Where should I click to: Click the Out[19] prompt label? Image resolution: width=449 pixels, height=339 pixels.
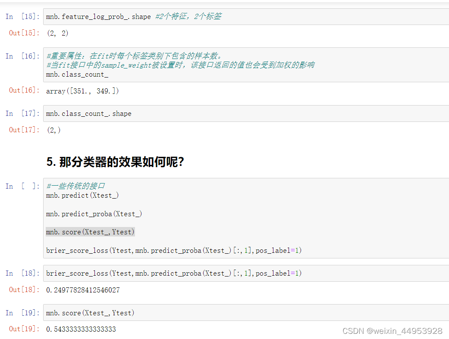tap(24, 329)
